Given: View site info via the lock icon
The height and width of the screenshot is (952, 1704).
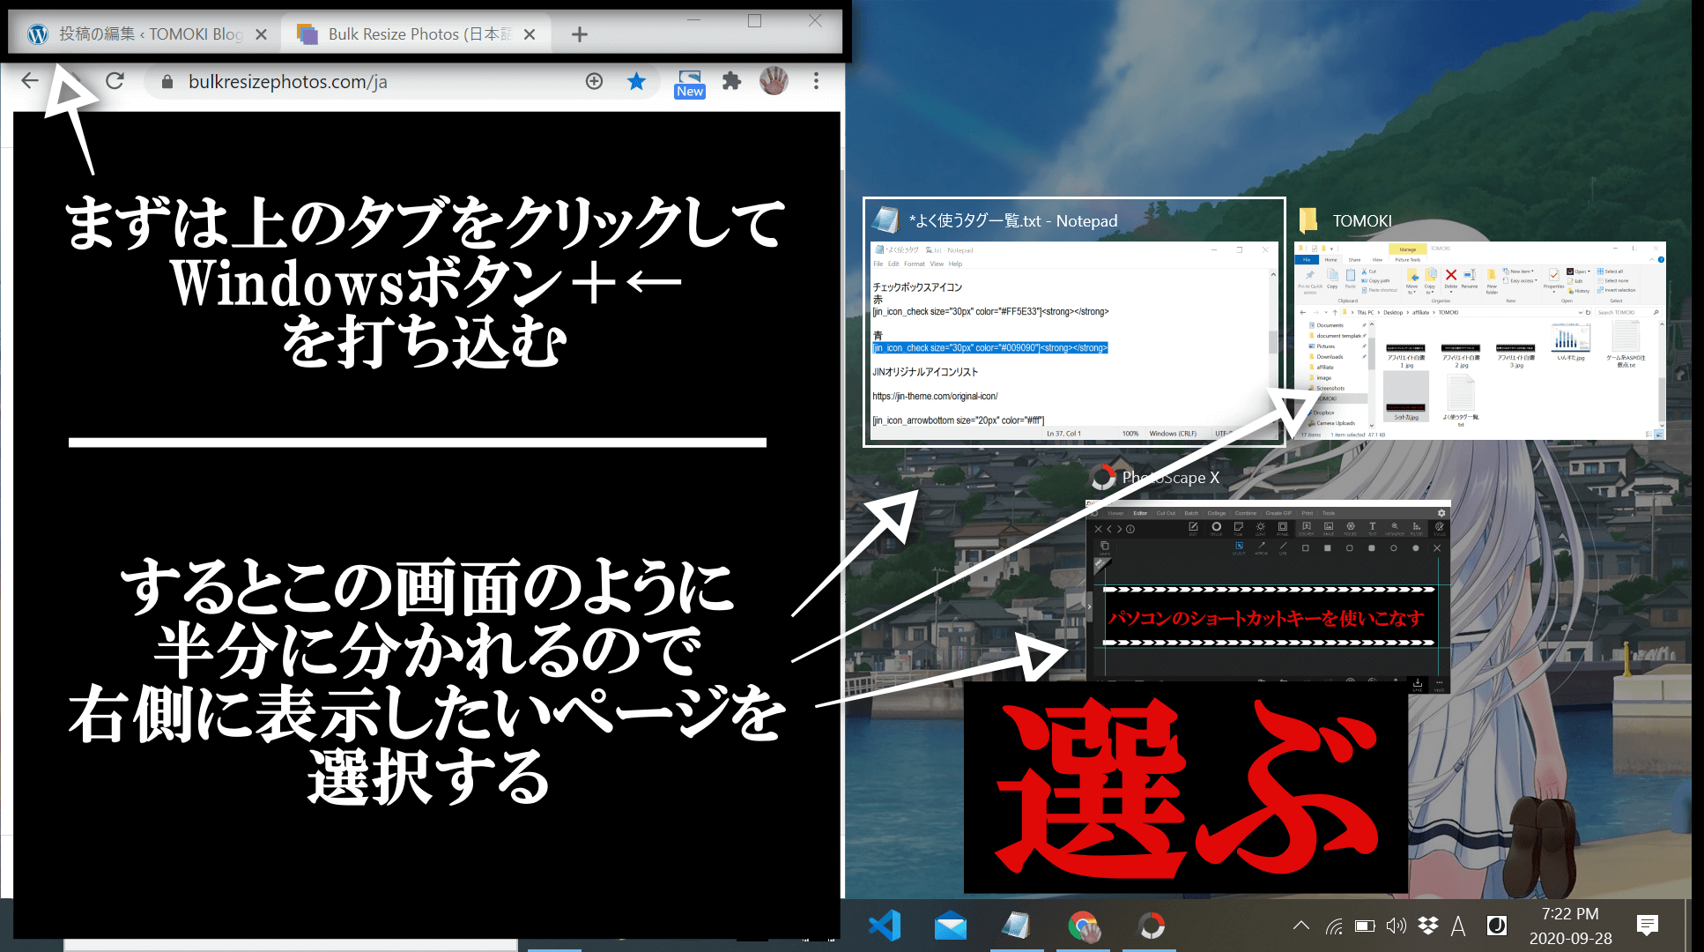Looking at the screenshot, I should click(167, 82).
